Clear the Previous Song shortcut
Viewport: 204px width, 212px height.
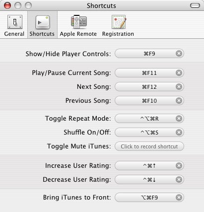coord(179,101)
